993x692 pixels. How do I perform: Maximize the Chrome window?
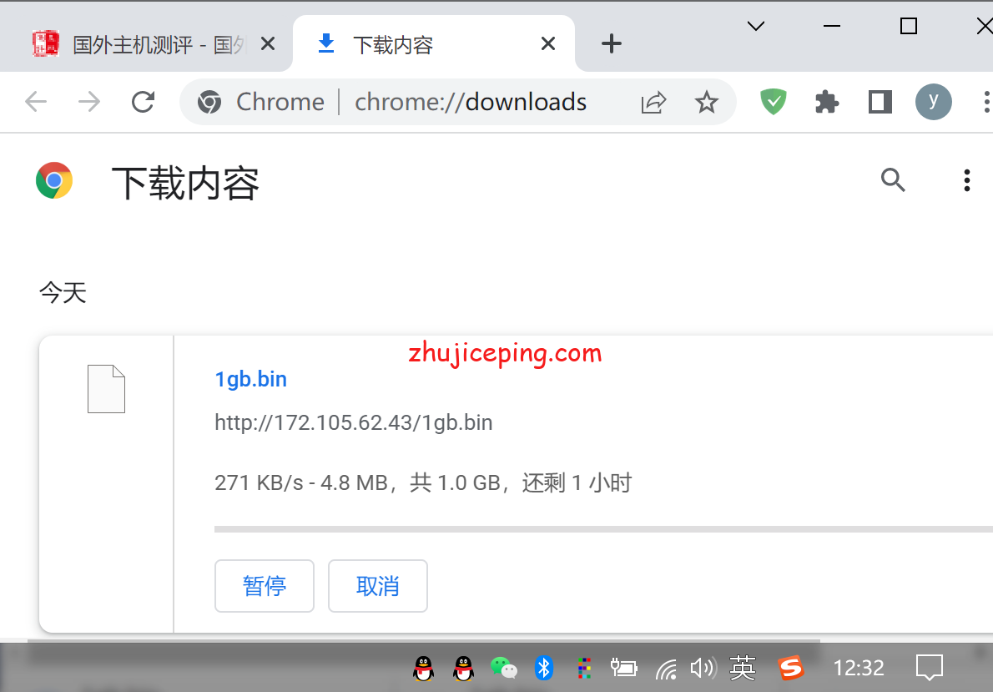coord(909,26)
